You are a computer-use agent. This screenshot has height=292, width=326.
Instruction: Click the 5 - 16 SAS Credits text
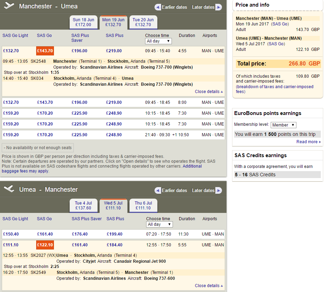pos(255,175)
